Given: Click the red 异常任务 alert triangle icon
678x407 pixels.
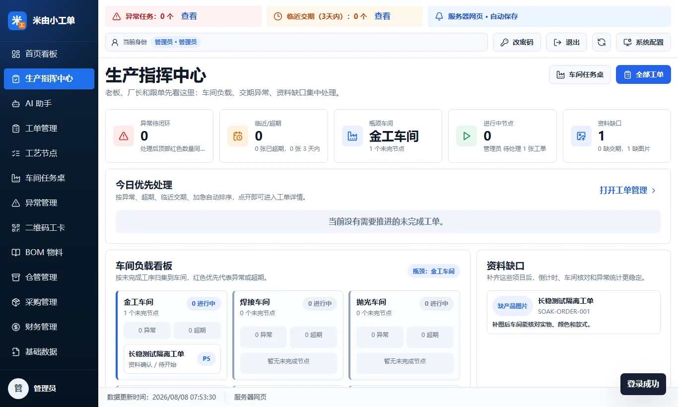Looking at the screenshot, I should pos(117,16).
